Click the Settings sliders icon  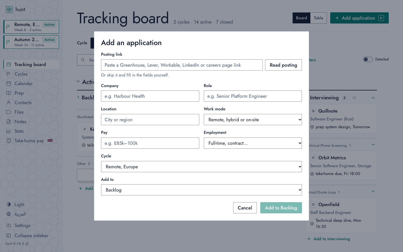tap(9, 225)
